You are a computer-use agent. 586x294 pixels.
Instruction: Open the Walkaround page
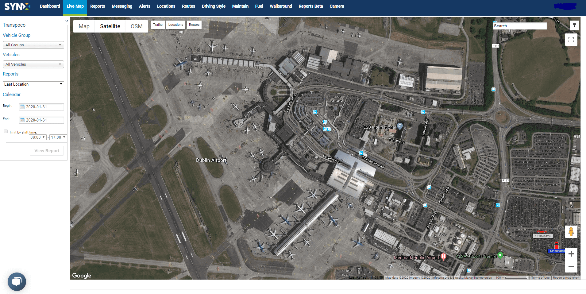point(281,6)
